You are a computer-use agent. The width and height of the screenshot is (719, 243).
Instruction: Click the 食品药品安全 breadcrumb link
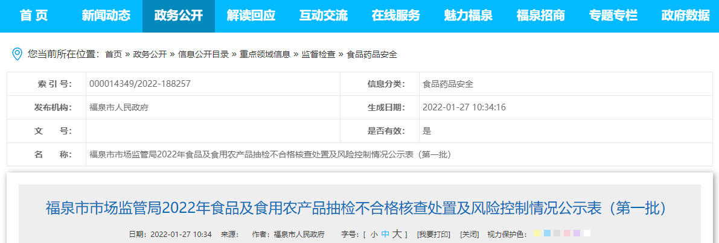[371, 54]
